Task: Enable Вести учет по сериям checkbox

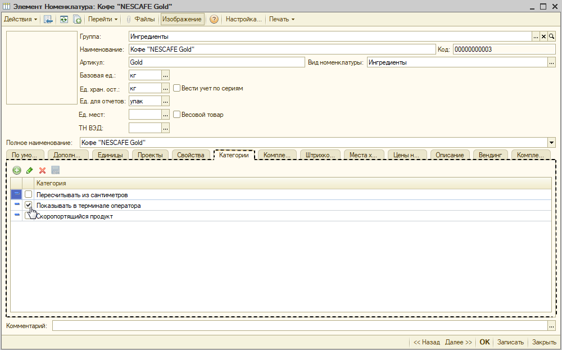Action: pos(176,88)
